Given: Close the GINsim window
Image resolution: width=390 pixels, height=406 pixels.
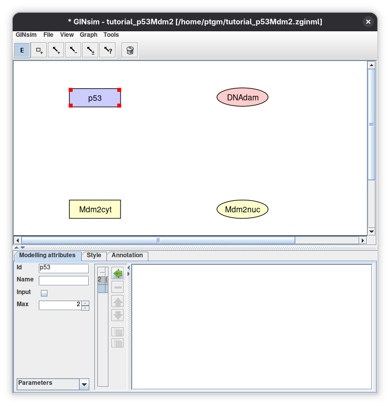Looking at the screenshot, I should pos(368,22).
